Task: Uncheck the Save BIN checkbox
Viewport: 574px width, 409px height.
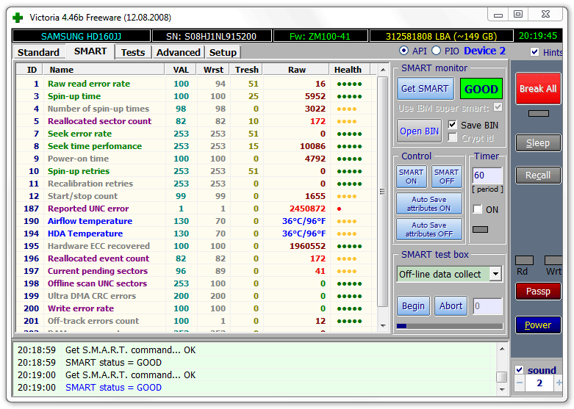Action: tap(453, 125)
